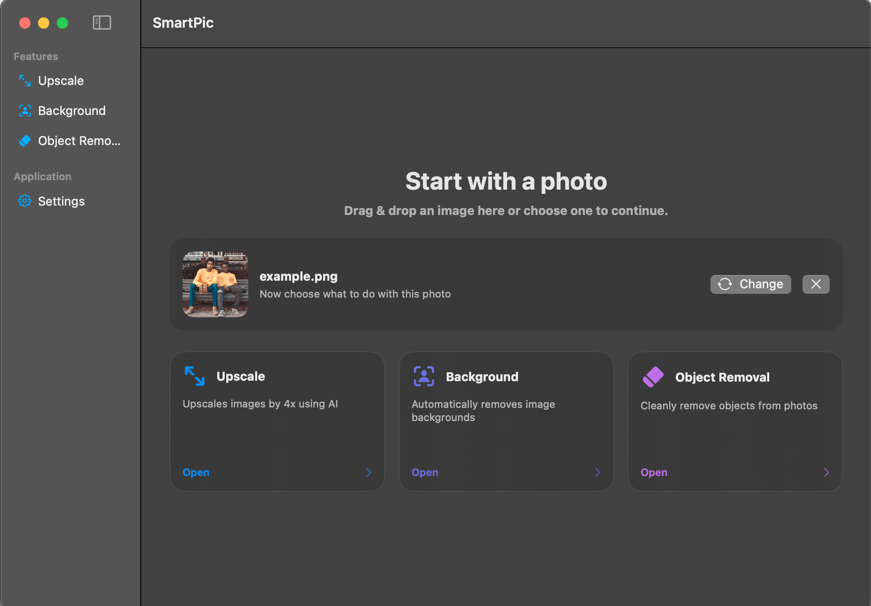Click the Object Removal eraser icon in sidebar
This screenshot has height=606, width=871.
pos(25,141)
